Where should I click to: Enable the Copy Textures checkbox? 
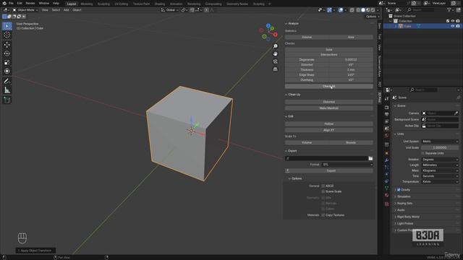pyautogui.click(x=323, y=215)
